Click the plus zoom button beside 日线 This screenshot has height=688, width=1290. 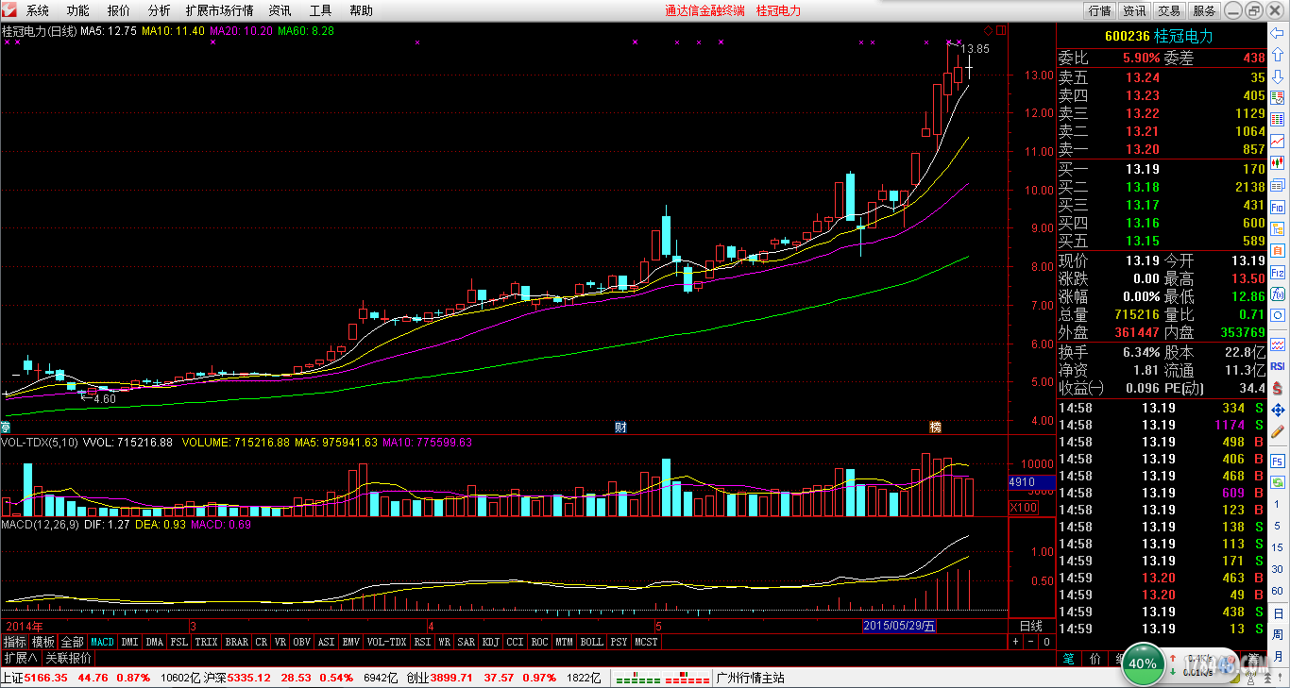[1016, 642]
